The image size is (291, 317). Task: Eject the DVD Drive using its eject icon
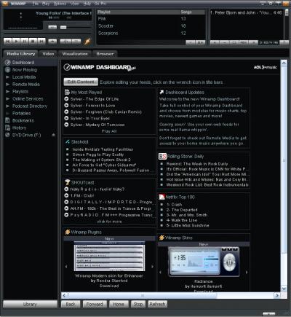54,135
